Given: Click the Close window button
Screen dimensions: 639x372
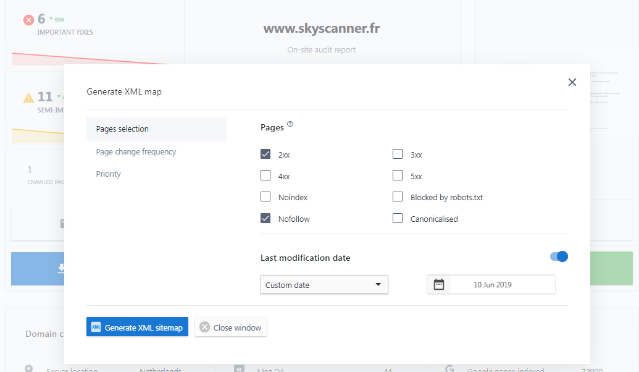Looking at the screenshot, I should pos(231,326).
